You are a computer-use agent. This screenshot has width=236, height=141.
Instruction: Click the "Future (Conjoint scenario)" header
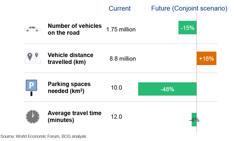[x=189, y=8]
